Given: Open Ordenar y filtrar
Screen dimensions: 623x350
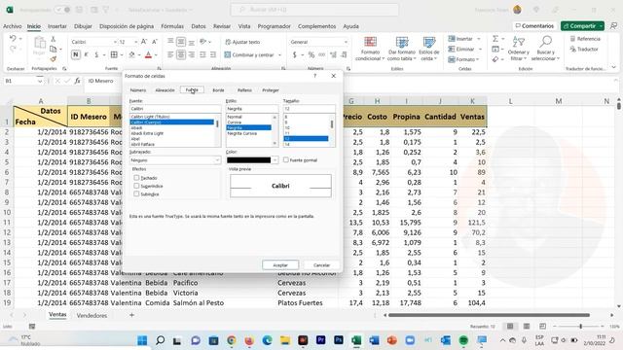Looking at the screenshot, I should [519, 49].
